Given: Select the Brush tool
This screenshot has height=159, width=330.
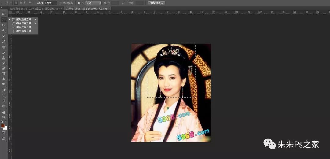Looking at the screenshot, I should (x=4, y=52).
